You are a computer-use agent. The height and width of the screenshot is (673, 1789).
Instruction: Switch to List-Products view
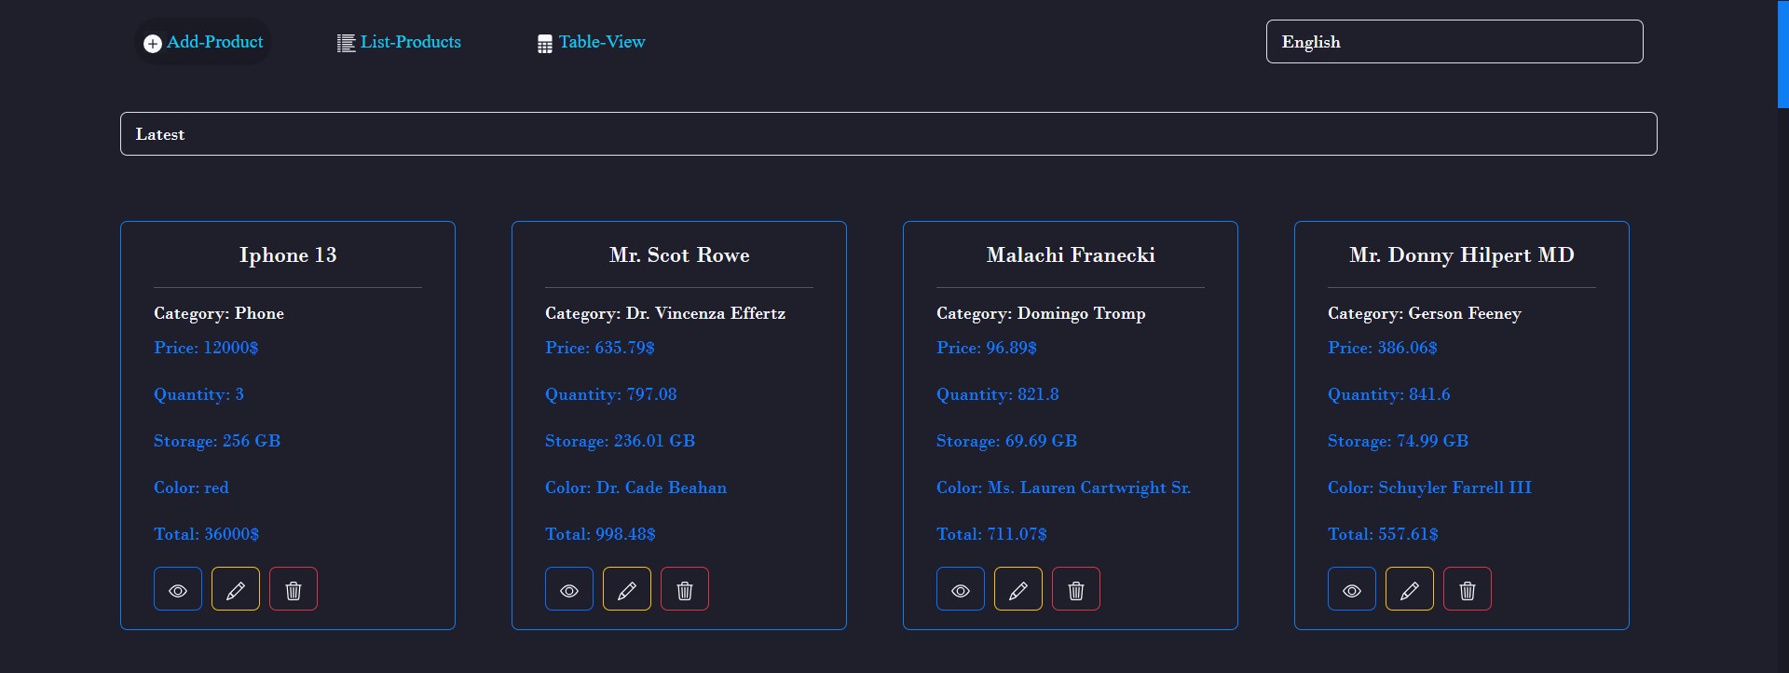coord(399,42)
